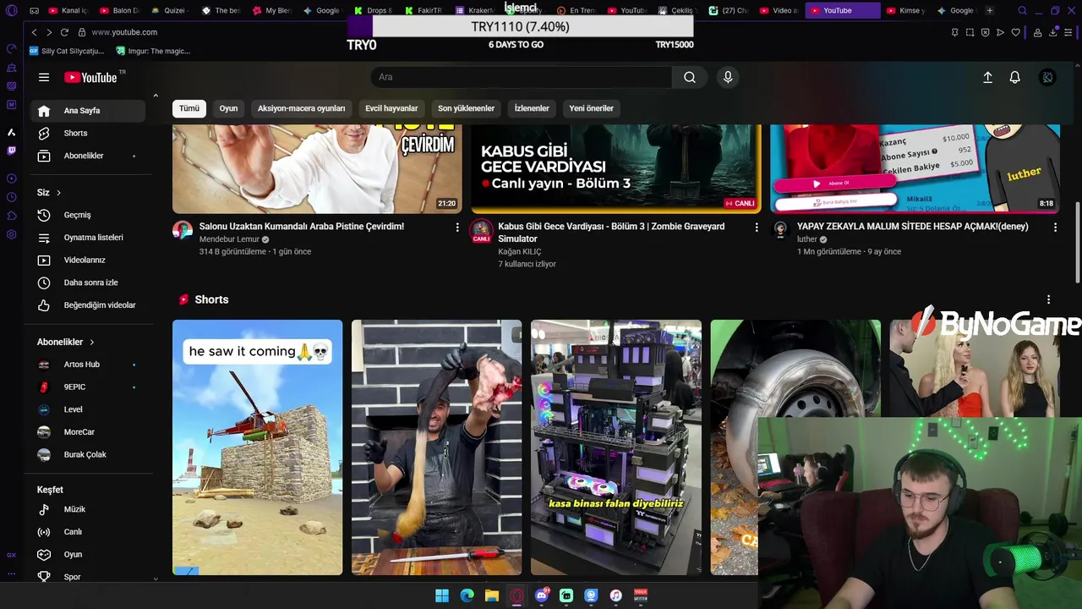Click the www.youtube.com address bar

(124, 32)
